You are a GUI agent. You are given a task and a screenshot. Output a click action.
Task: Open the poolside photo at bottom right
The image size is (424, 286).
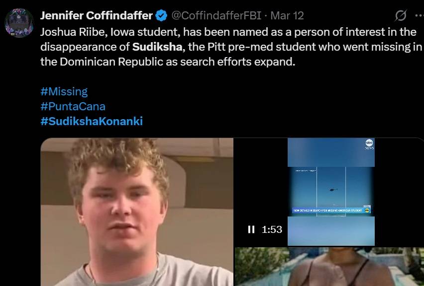(329, 267)
